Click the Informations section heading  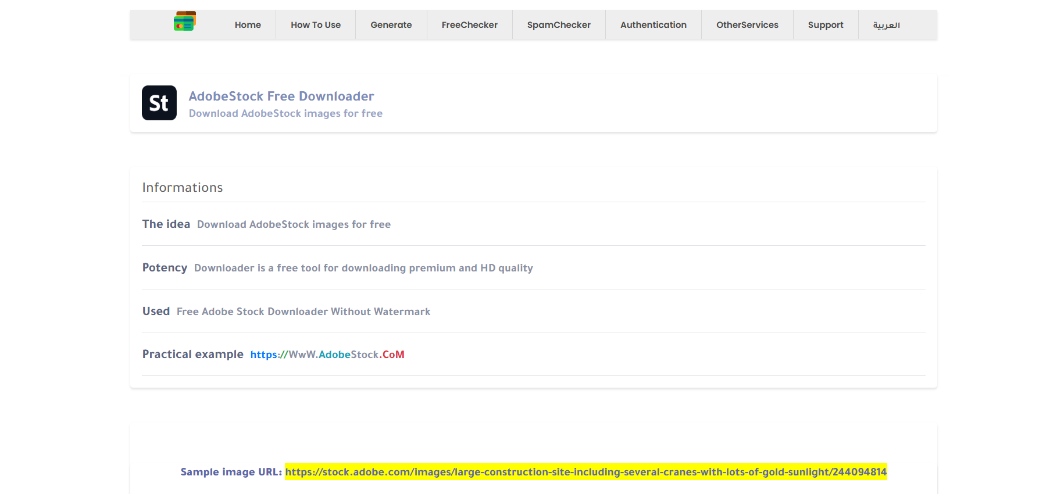[183, 188]
